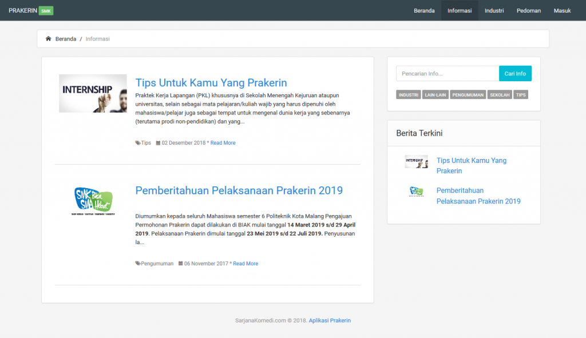Click the Pencarian Info search field
Image resolution: width=586 pixels, height=338 pixels.
pos(448,73)
